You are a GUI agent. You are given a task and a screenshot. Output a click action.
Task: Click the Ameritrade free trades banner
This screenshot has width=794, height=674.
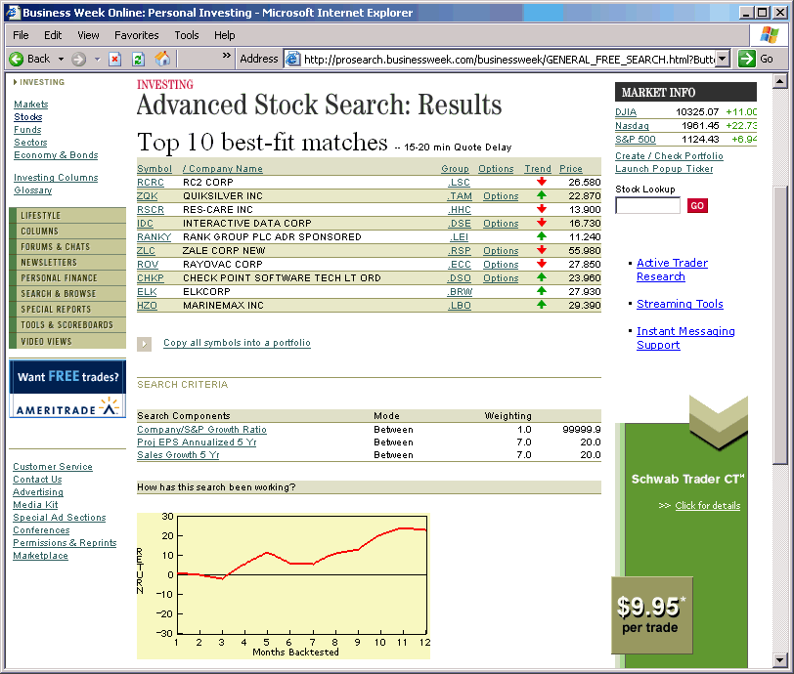(x=67, y=389)
